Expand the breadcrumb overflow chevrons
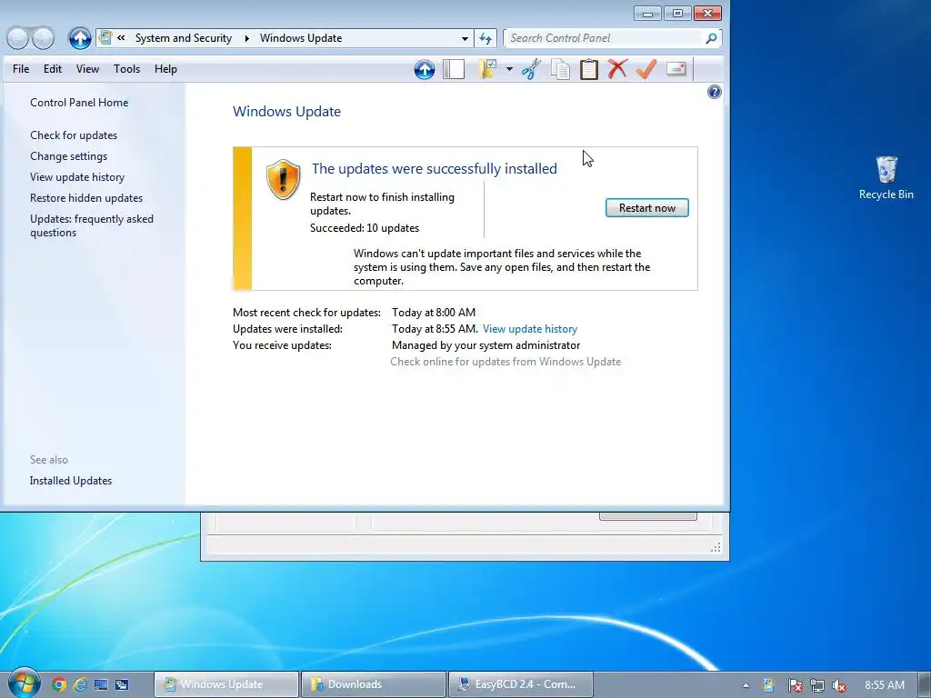The height and width of the screenshot is (698, 931). 121,38
